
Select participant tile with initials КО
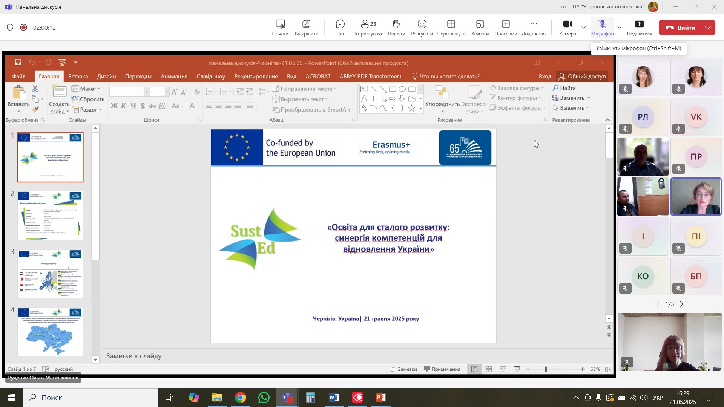coord(643,276)
